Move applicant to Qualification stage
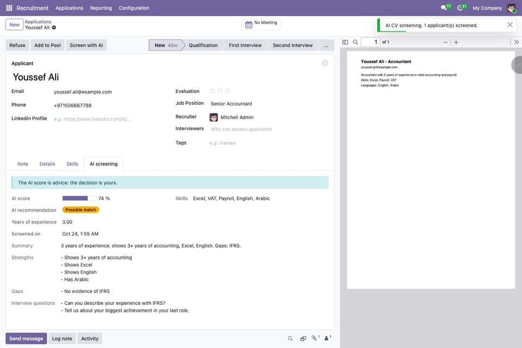Image resolution: width=522 pixels, height=348 pixels. point(203,45)
